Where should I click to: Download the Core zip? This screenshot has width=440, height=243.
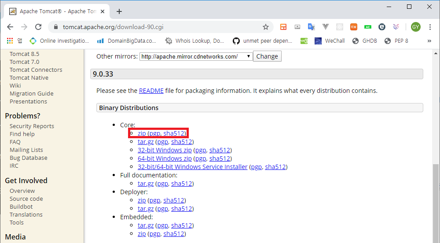[x=142, y=133]
